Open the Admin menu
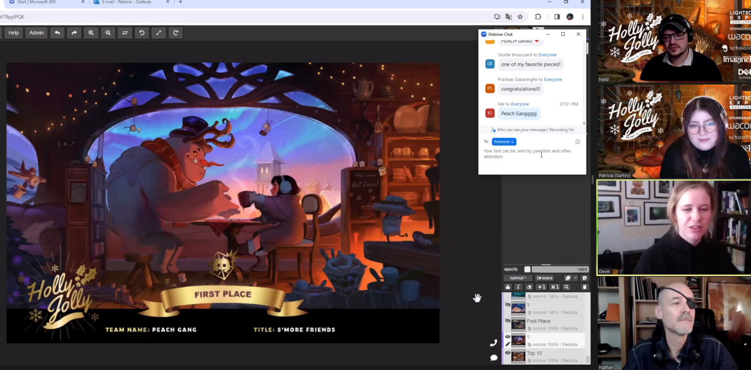 (37, 33)
